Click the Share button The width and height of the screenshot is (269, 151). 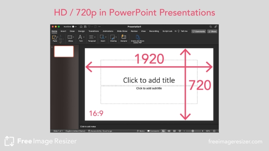[x=212, y=31]
